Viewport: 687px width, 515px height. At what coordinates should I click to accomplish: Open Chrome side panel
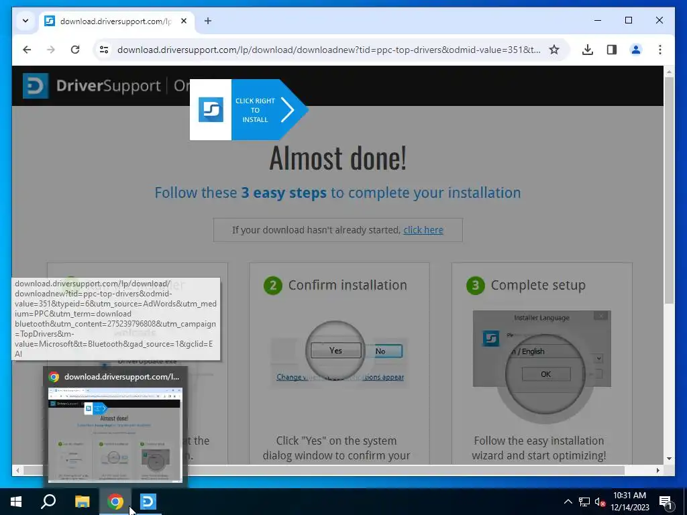tap(612, 50)
